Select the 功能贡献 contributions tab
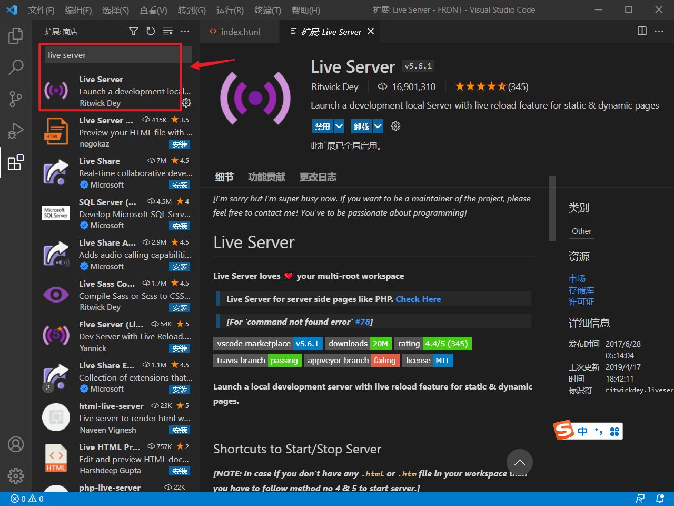The image size is (674, 506). (266, 177)
